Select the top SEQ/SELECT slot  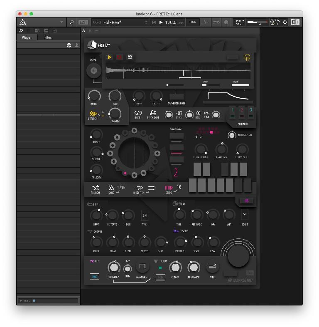click(177, 136)
